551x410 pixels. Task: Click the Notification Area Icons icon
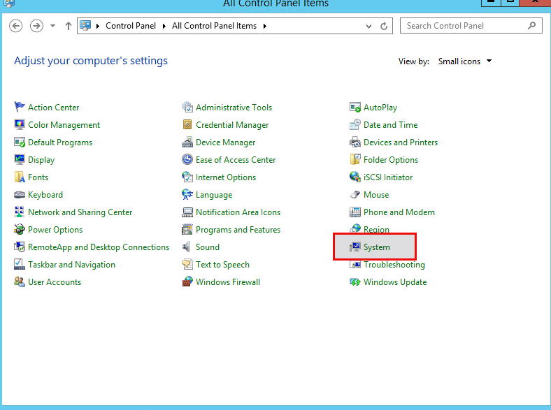[x=187, y=212]
